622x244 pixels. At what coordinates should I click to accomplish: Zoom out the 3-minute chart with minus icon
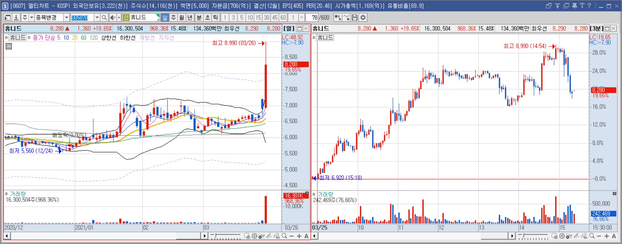[x=599, y=236]
